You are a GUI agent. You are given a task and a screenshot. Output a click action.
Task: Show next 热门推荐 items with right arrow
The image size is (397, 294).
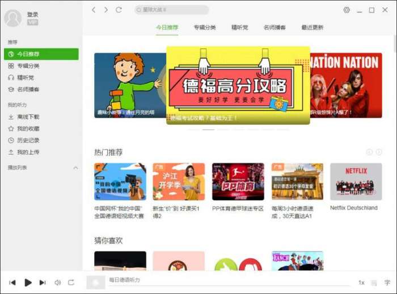(x=379, y=152)
